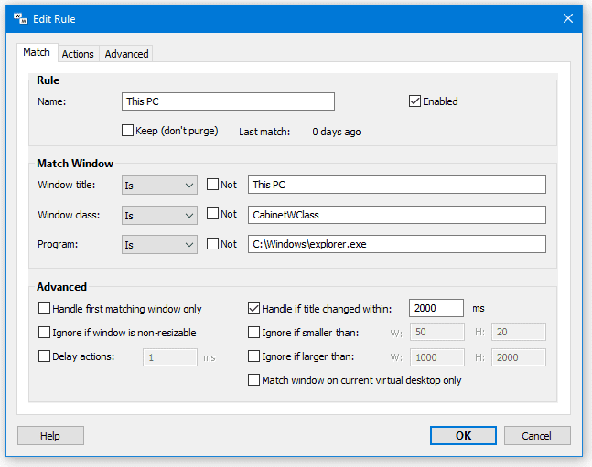Enable Match window on current virtual desktop only

coord(254,380)
